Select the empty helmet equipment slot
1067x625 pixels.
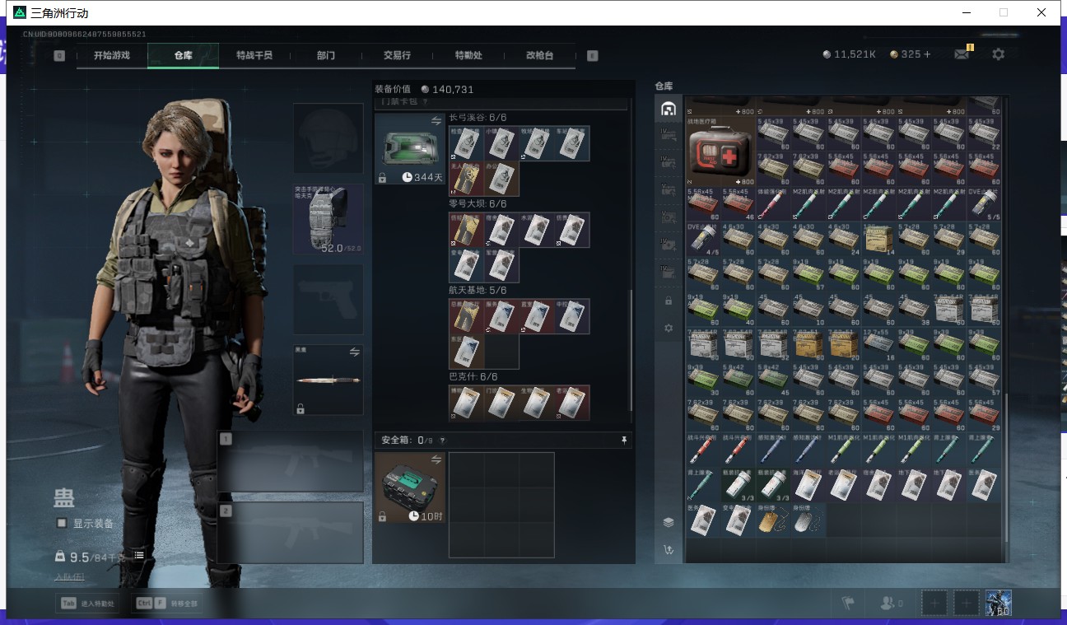tap(328, 138)
